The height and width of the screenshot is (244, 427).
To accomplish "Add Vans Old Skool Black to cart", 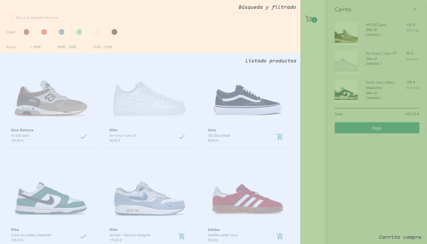I will pyautogui.click(x=280, y=137).
